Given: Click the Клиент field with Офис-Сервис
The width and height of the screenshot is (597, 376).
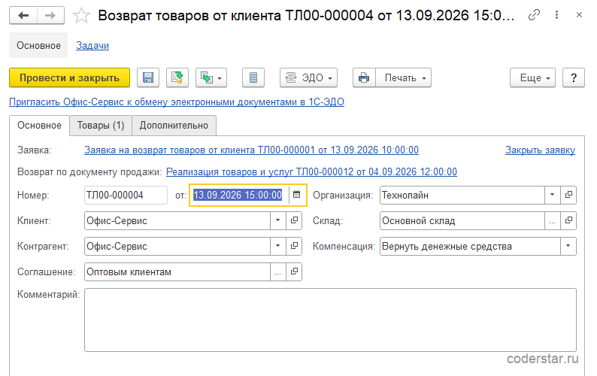Looking at the screenshot, I should click(x=177, y=220).
